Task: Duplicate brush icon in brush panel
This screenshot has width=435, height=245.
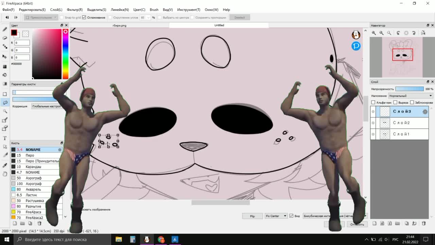Action: click(x=30, y=223)
